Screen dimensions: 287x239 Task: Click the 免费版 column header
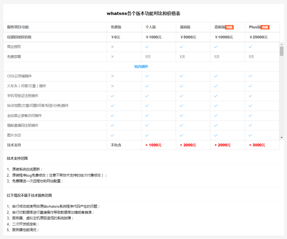coord(116,27)
